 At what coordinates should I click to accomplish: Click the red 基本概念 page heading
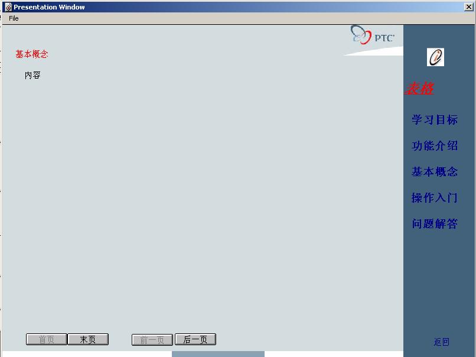[x=32, y=54]
